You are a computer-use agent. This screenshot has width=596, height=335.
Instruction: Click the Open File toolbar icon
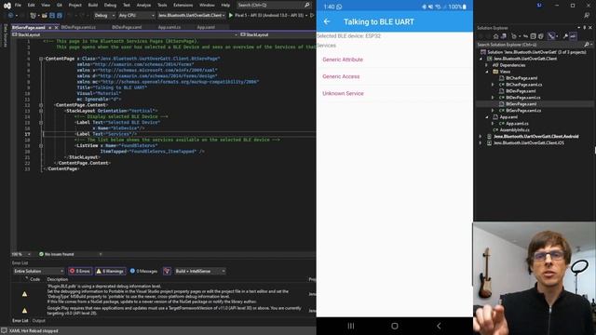point(45,15)
